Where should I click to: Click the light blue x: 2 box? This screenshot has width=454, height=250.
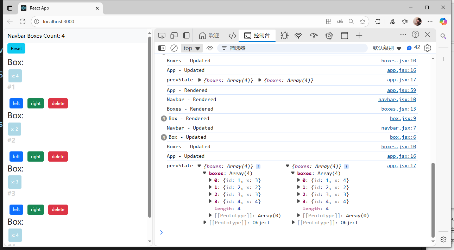(x=15, y=129)
